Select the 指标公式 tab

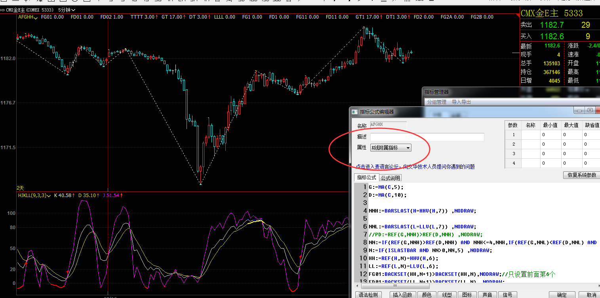coord(367,178)
